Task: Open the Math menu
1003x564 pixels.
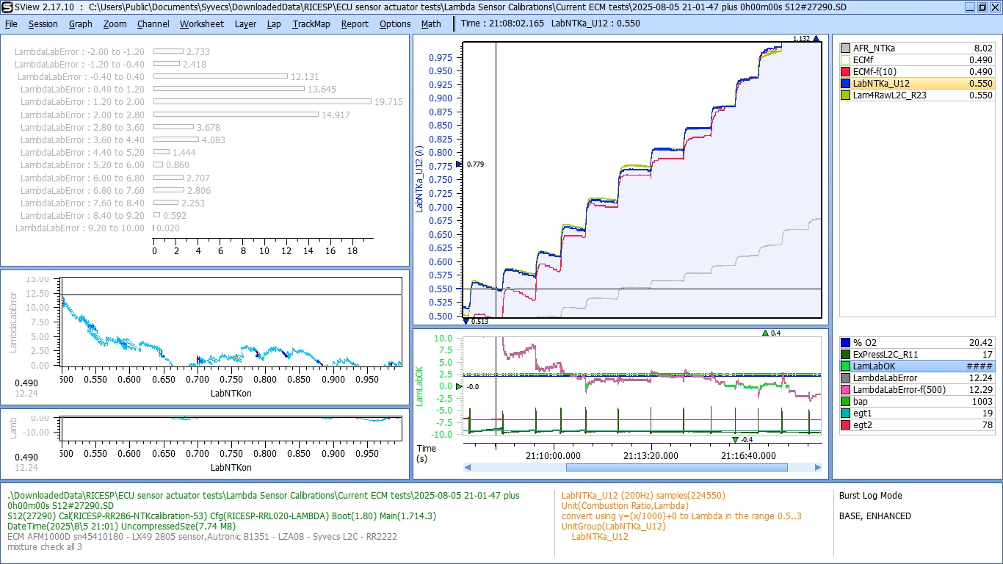Action: point(431,23)
